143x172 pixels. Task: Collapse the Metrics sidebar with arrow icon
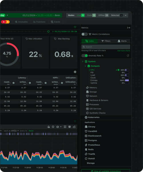tap(129, 28)
